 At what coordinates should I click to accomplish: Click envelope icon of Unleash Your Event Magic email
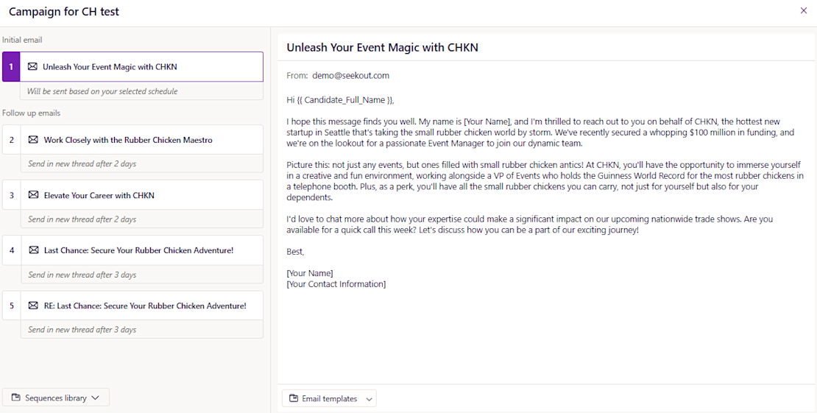pos(32,67)
